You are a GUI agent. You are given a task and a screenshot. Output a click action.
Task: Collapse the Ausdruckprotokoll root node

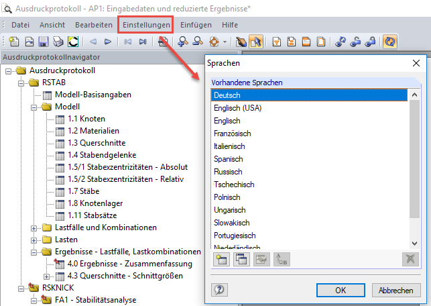[x=8, y=71]
